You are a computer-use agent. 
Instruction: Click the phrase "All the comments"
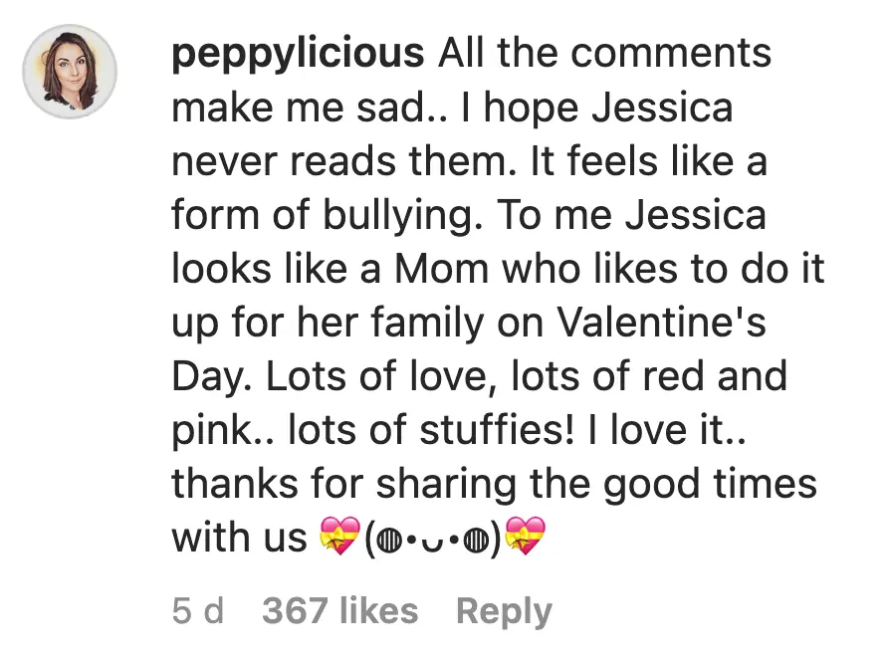coord(604,54)
